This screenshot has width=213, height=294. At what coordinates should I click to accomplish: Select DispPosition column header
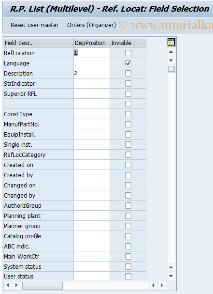[92, 43]
